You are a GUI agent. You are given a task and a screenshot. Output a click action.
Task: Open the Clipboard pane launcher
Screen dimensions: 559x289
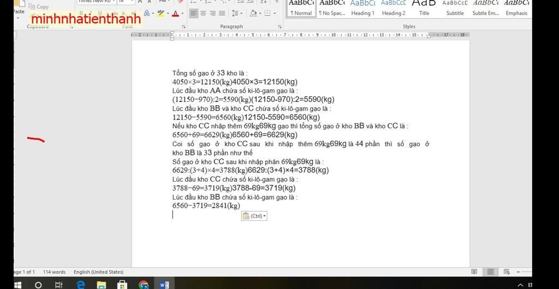pos(72,27)
